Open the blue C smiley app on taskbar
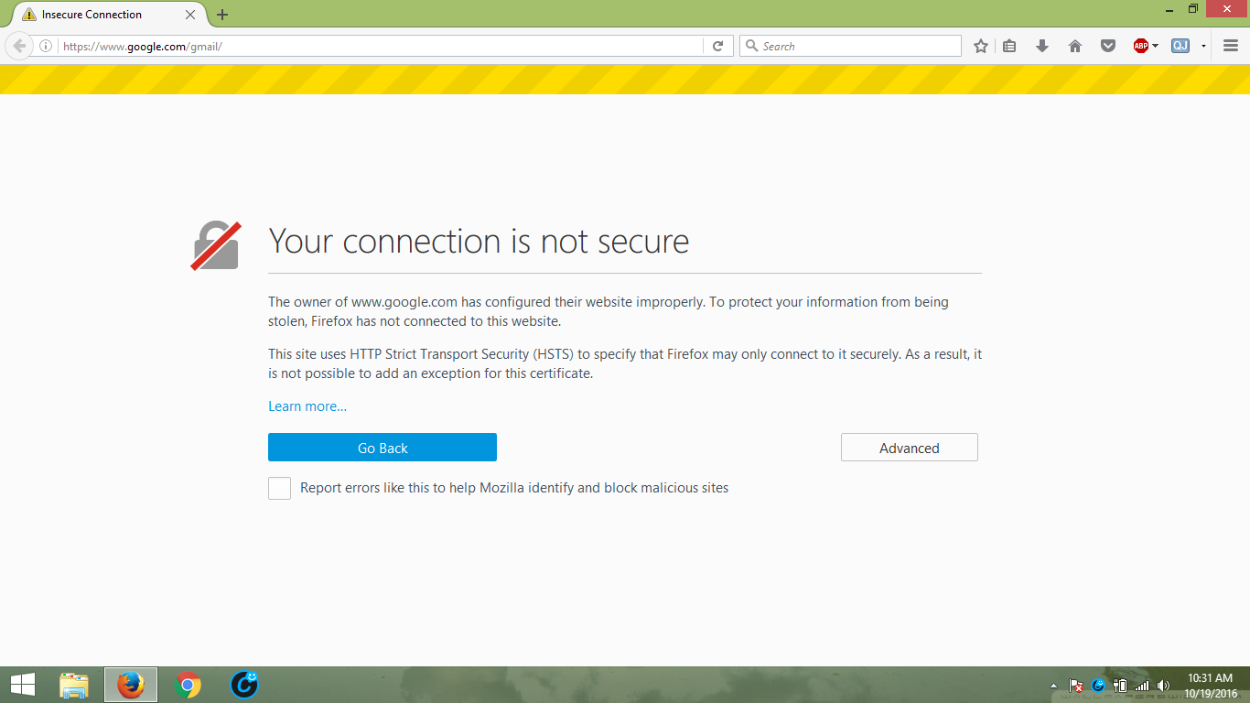 click(x=244, y=685)
